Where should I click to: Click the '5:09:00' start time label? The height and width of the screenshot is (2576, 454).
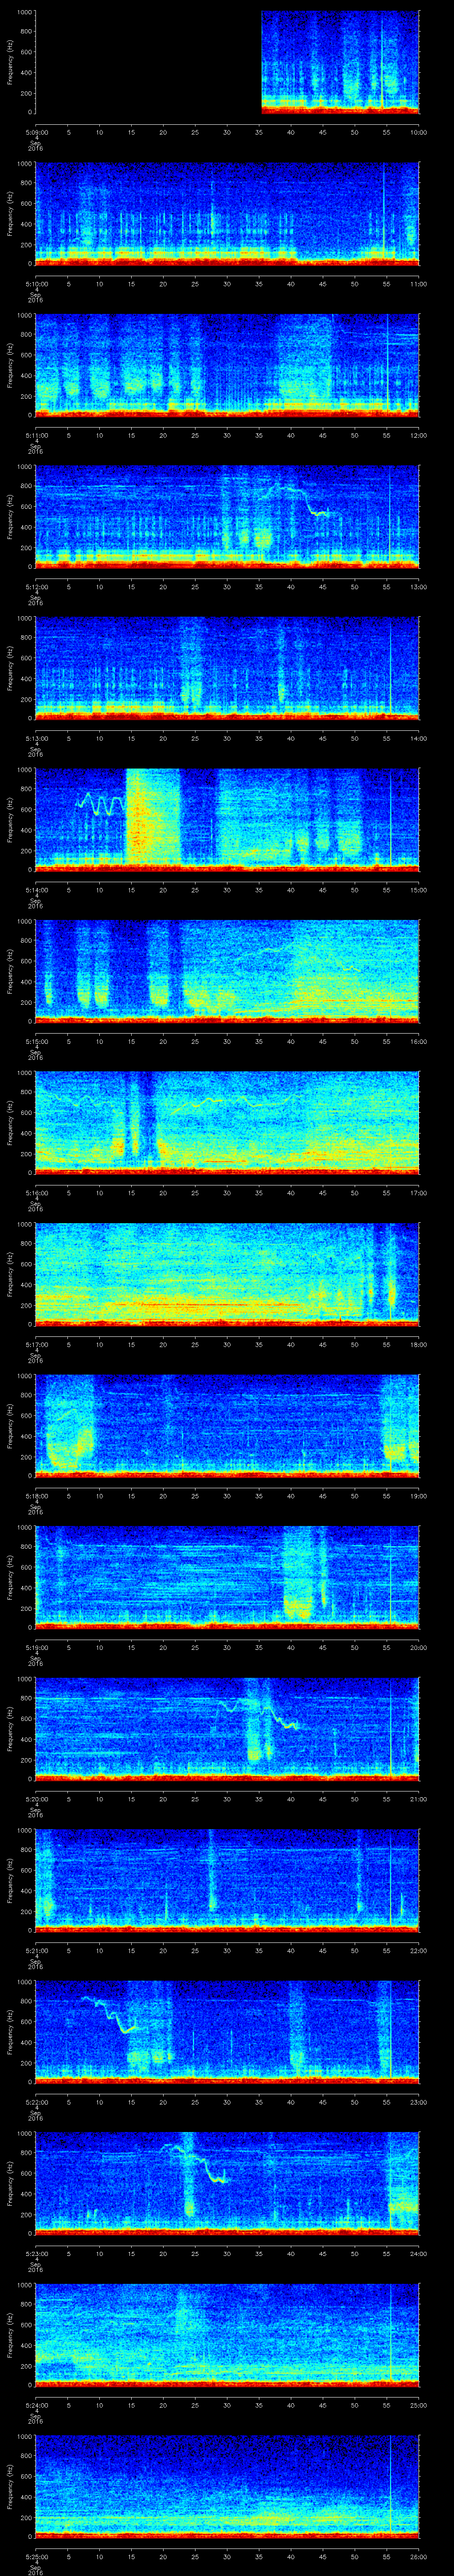[x=36, y=132]
